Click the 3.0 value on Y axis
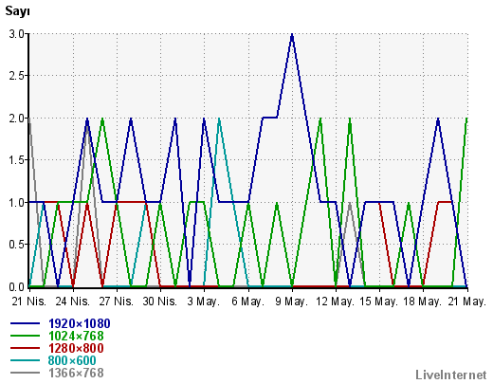The image size is (493, 384). coord(17,34)
